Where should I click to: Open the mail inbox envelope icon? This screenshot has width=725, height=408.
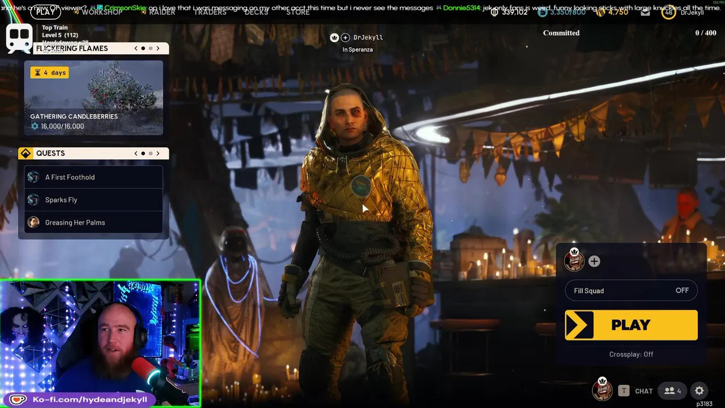[646, 12]
